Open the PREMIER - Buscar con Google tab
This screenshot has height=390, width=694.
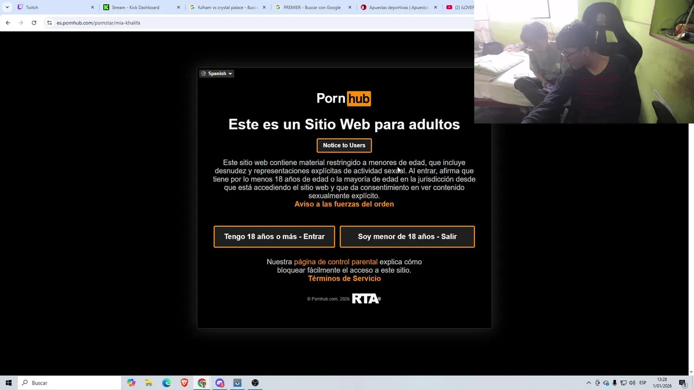(x=312, y=8)
